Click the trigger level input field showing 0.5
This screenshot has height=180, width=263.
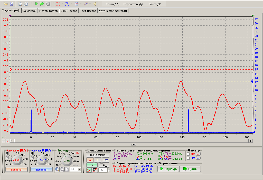[103, 170]
